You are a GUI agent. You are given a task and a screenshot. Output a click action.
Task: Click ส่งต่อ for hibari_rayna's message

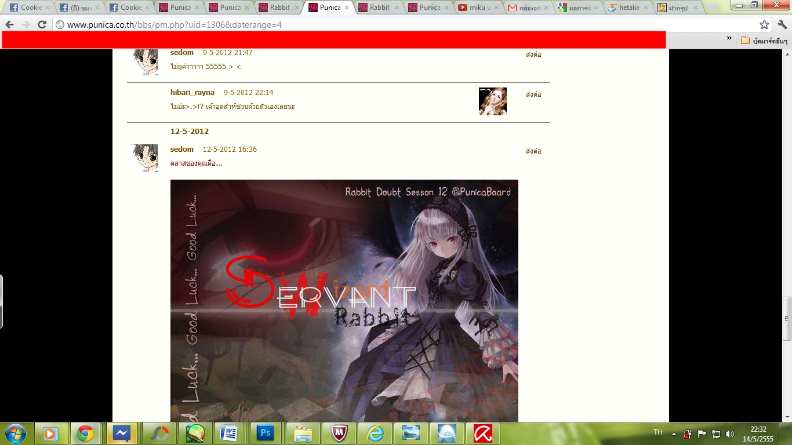[x=533, y=94]
